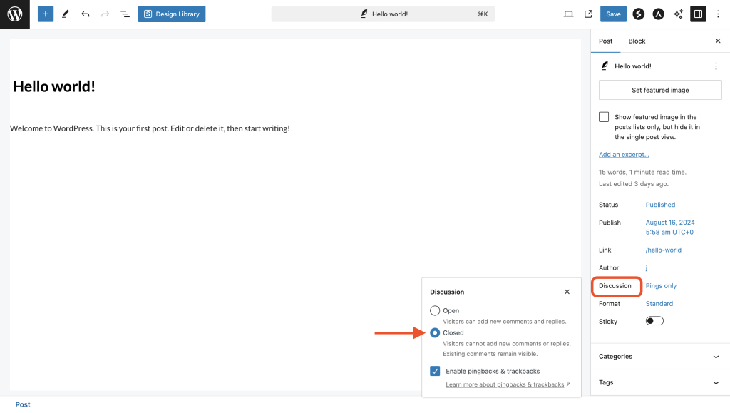This screenshot has height=413, width=730.
Task: Redo the last change
Action: point(106,14)
